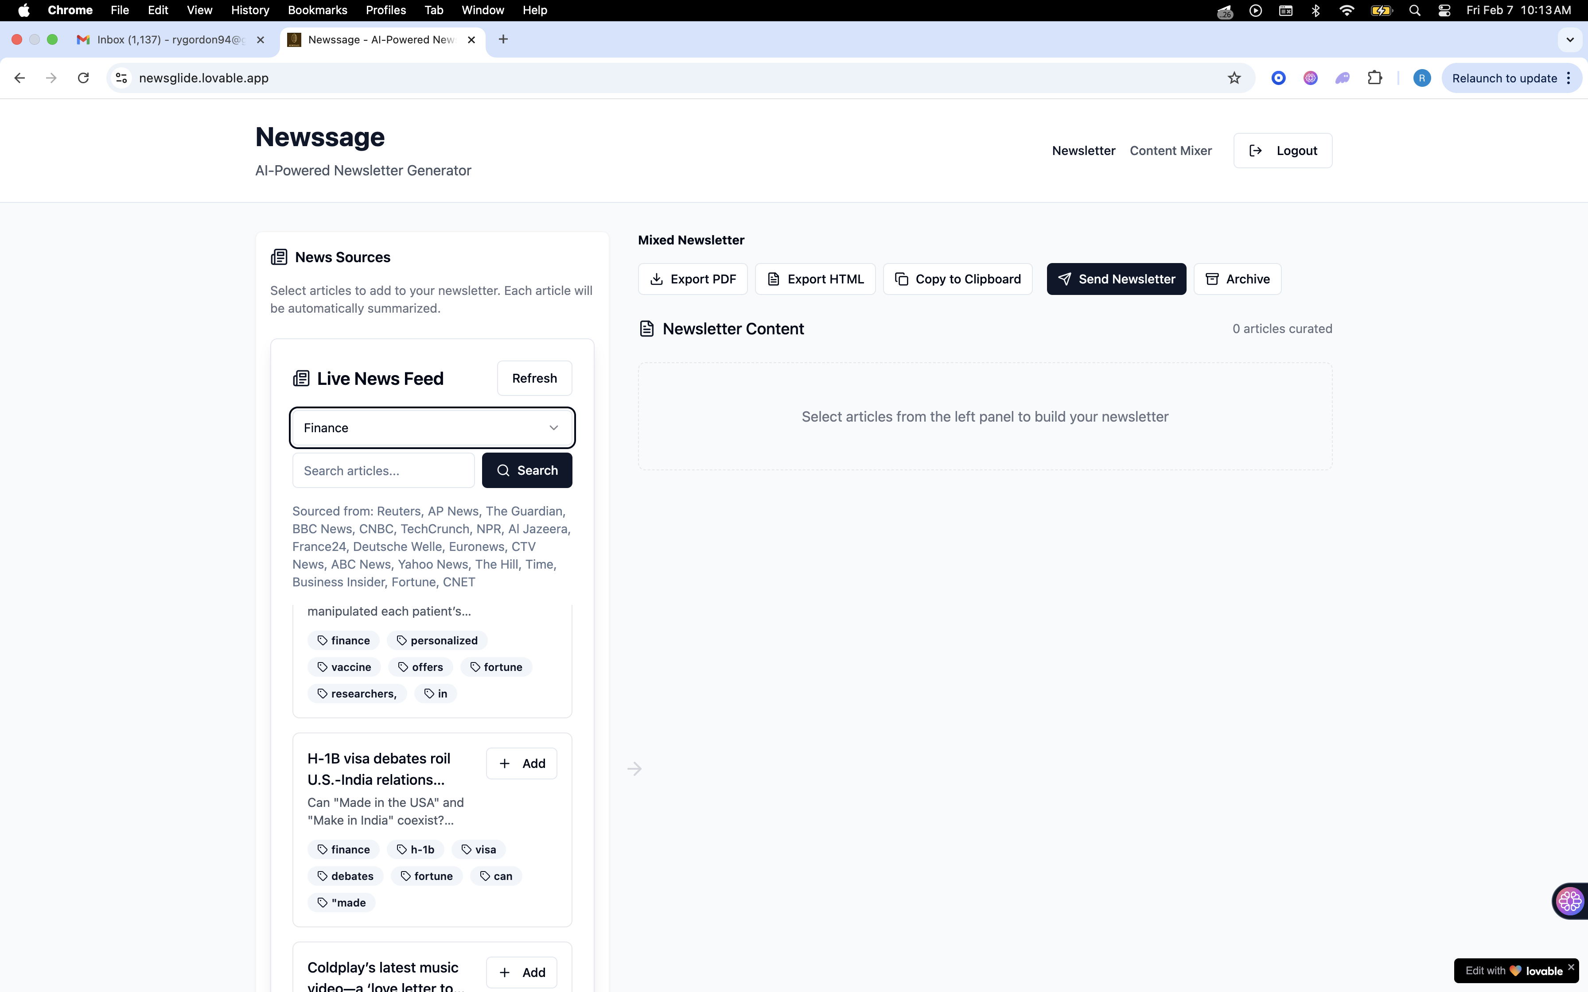
Task: Click the vaccine tag
Action: (344, 667)
